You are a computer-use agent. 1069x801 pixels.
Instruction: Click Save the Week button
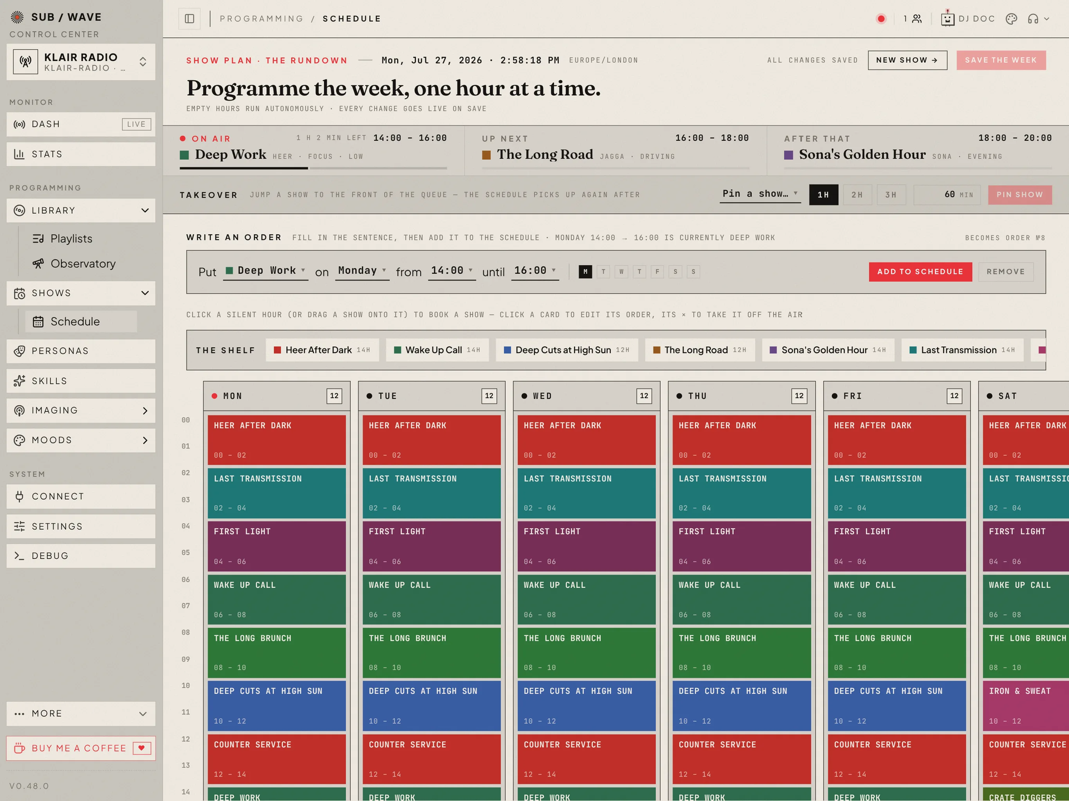tap(1001, 60)
